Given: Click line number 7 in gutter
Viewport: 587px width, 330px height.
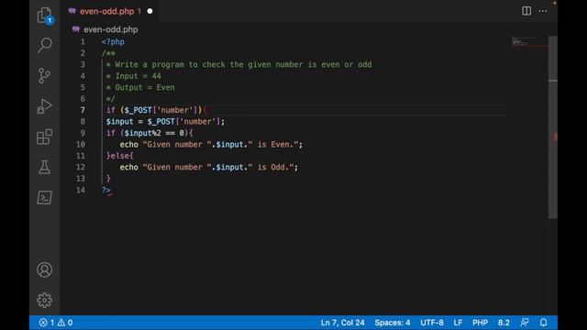Looking at the screenshot, I should [83, 110].
